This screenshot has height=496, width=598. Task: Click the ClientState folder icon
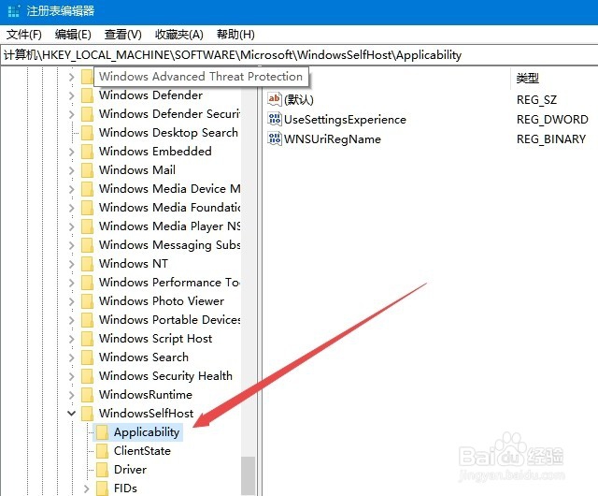point(102,451)
